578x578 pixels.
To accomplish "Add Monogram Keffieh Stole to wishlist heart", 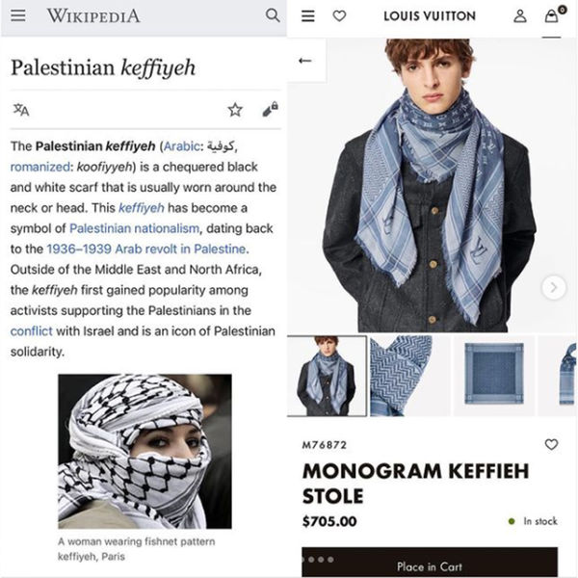I will point(551,444).
